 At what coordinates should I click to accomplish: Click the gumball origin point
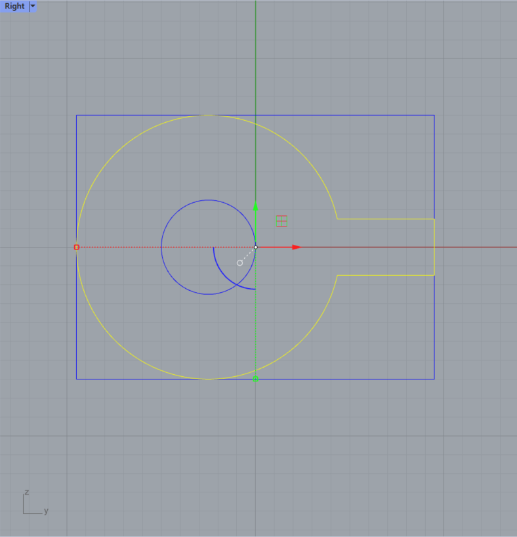(256, 247)
